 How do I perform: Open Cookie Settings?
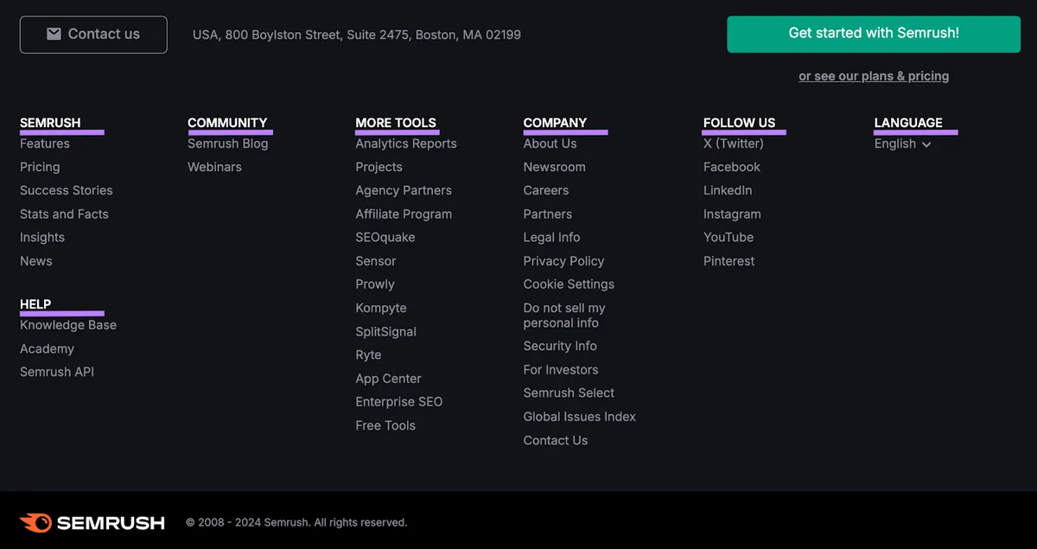569,284
